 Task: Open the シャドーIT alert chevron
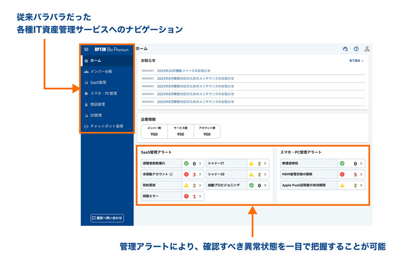coord(265,164)
